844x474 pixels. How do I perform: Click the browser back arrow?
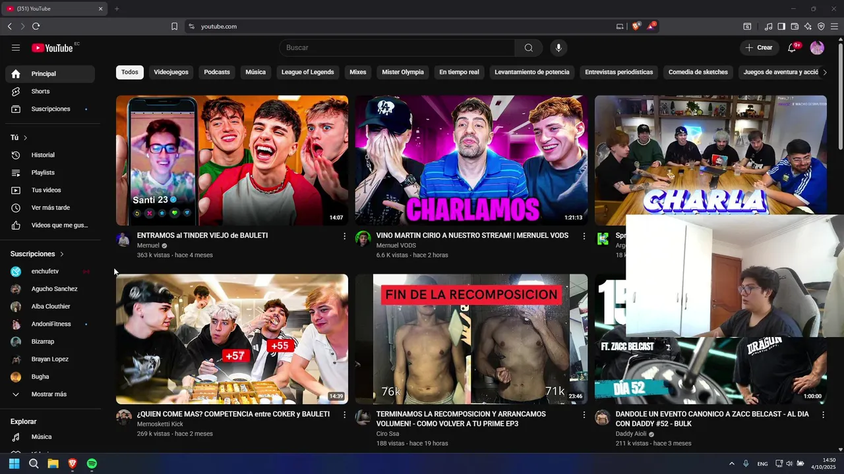[9, 26]
